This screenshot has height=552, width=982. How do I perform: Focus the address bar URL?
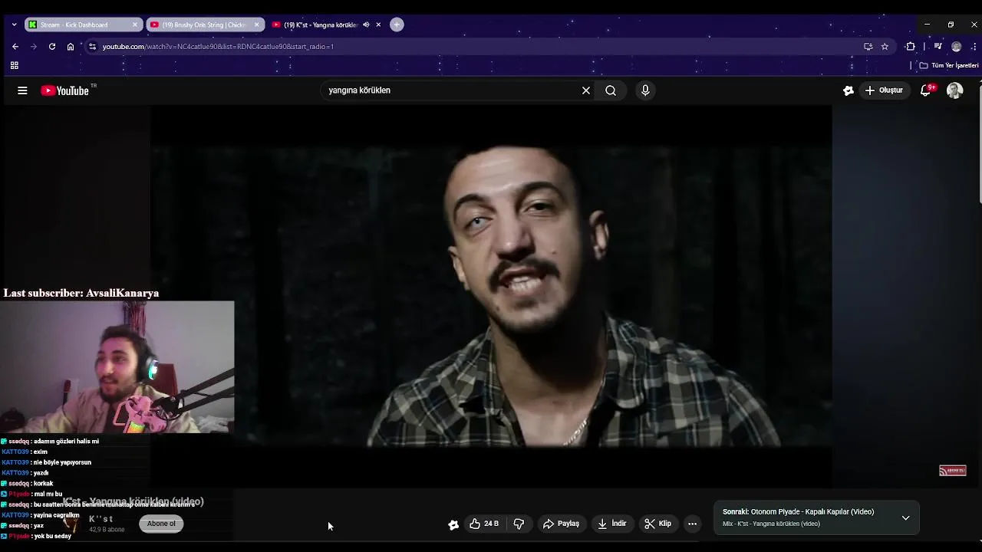218,47
